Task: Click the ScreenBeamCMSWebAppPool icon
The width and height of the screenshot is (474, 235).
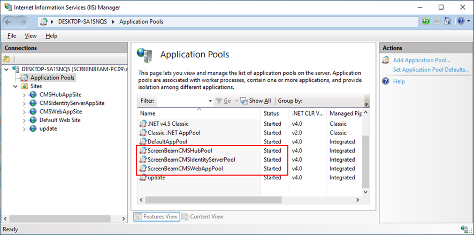Action: tap(143, 169)
